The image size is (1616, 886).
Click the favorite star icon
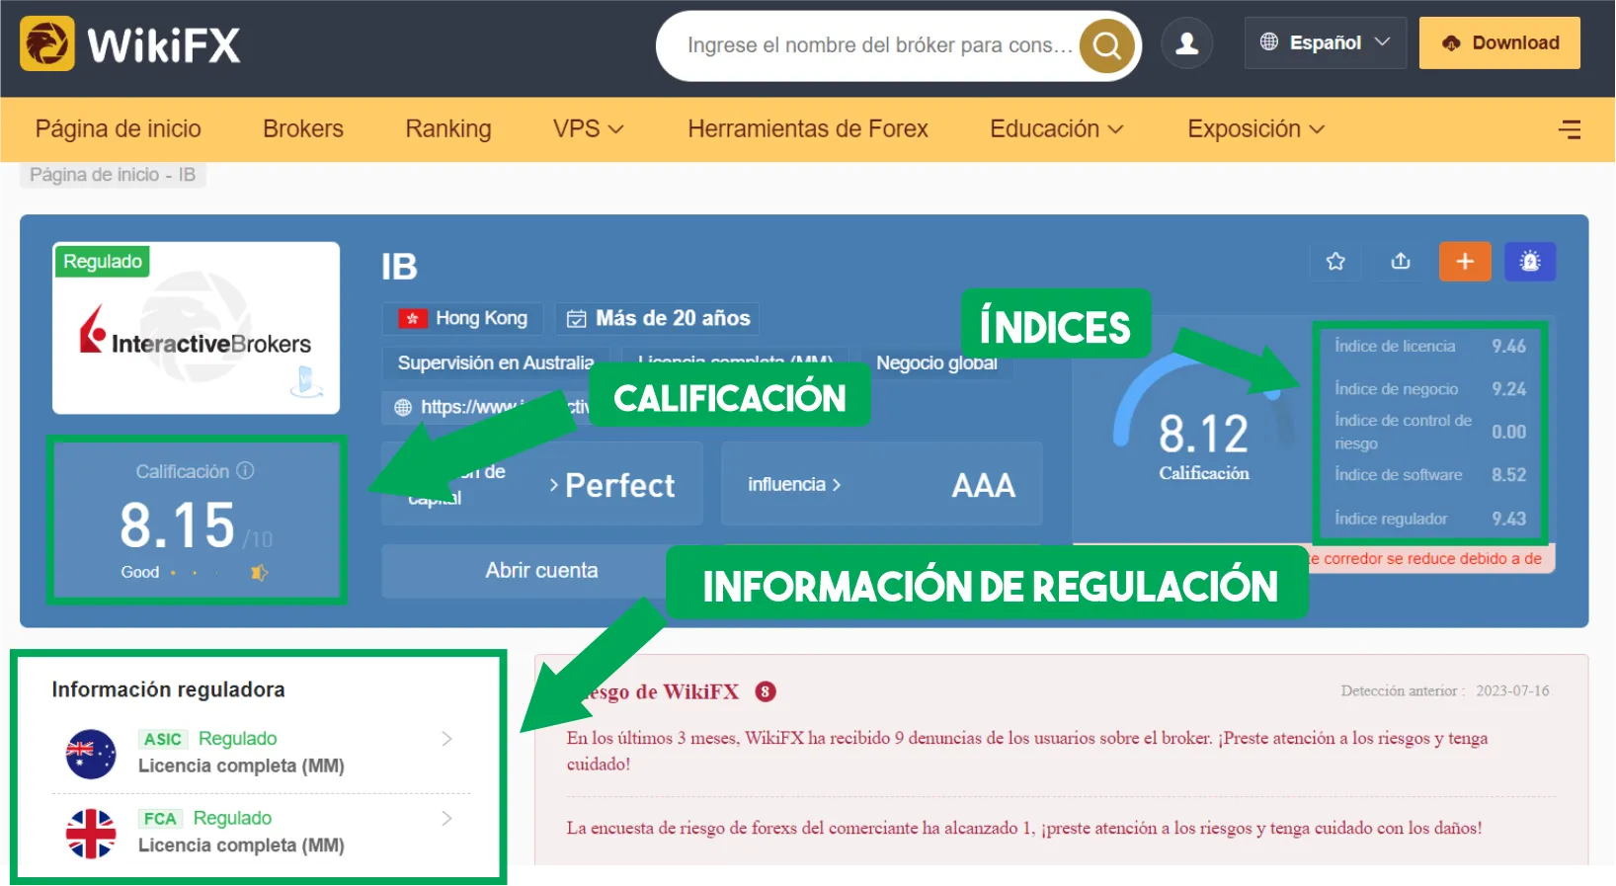(1335, 261)
